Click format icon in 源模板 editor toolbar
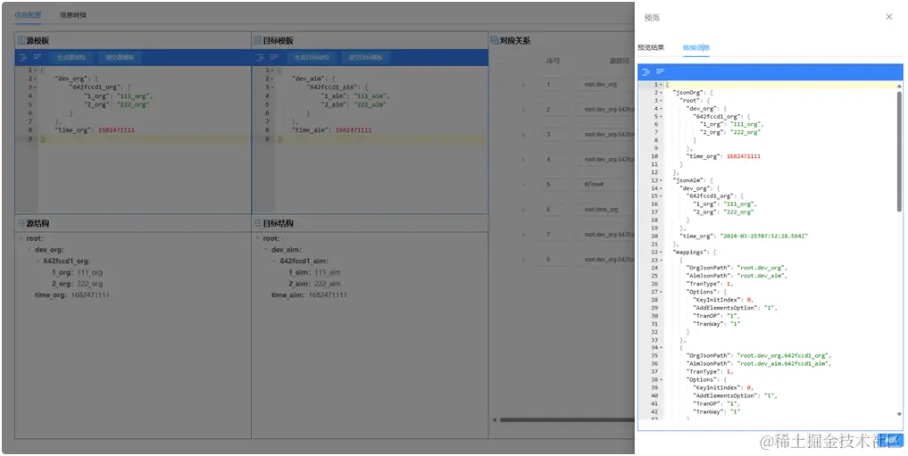Screen dimensions: 908x456 pyautogui.click(x=23, y=57)
